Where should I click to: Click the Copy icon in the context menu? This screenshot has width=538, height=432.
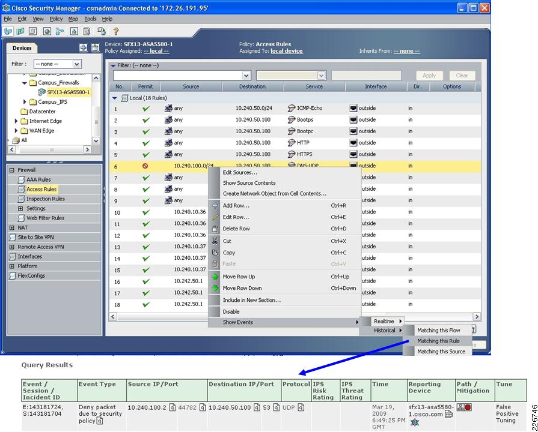click(216, 252)
